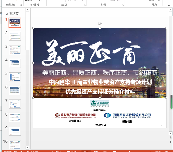Screen dimensions: 173x152
Task: Select slide 4 thumbnail
Action: pos(15,63)
